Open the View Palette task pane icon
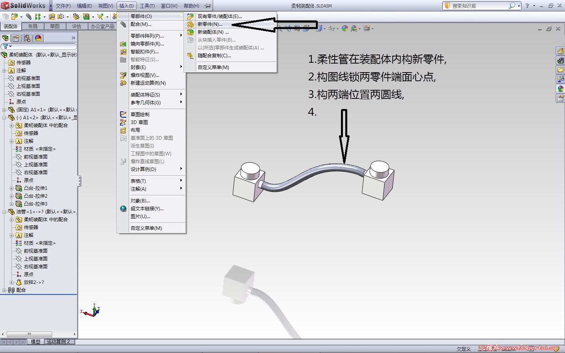The image size is (565, 353). pyautogui.click(x=560, y=79)
